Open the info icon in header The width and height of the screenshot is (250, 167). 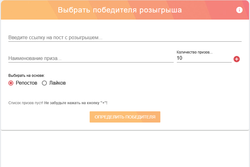239,10
